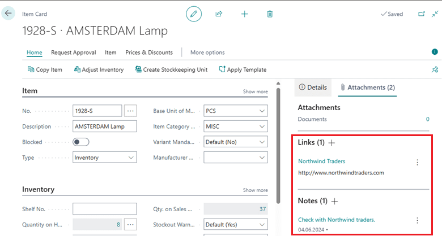
Task: Click the plus icon to create new item
Action: 244,14
